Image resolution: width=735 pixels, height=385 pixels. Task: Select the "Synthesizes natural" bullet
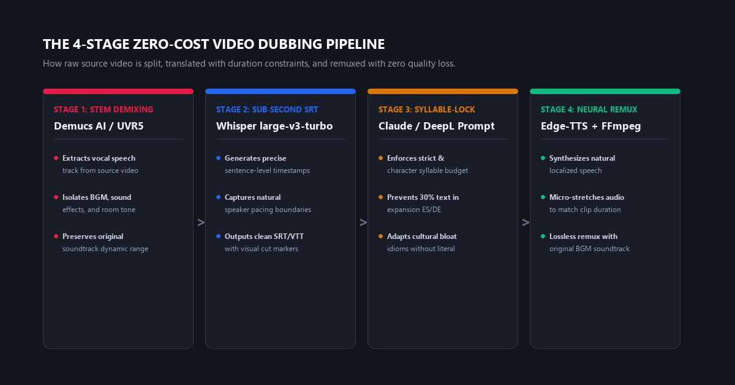pyautogui.click(x=582, y=158)
